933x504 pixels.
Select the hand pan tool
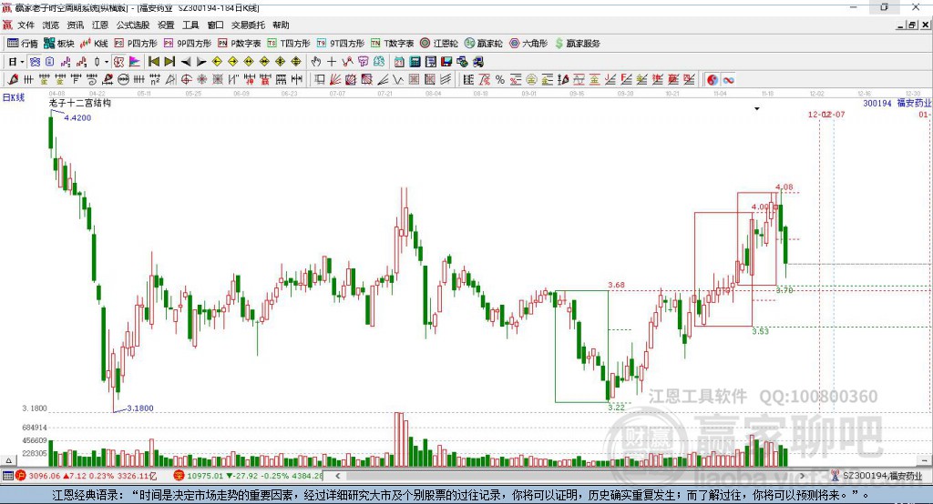click(316, 62)
